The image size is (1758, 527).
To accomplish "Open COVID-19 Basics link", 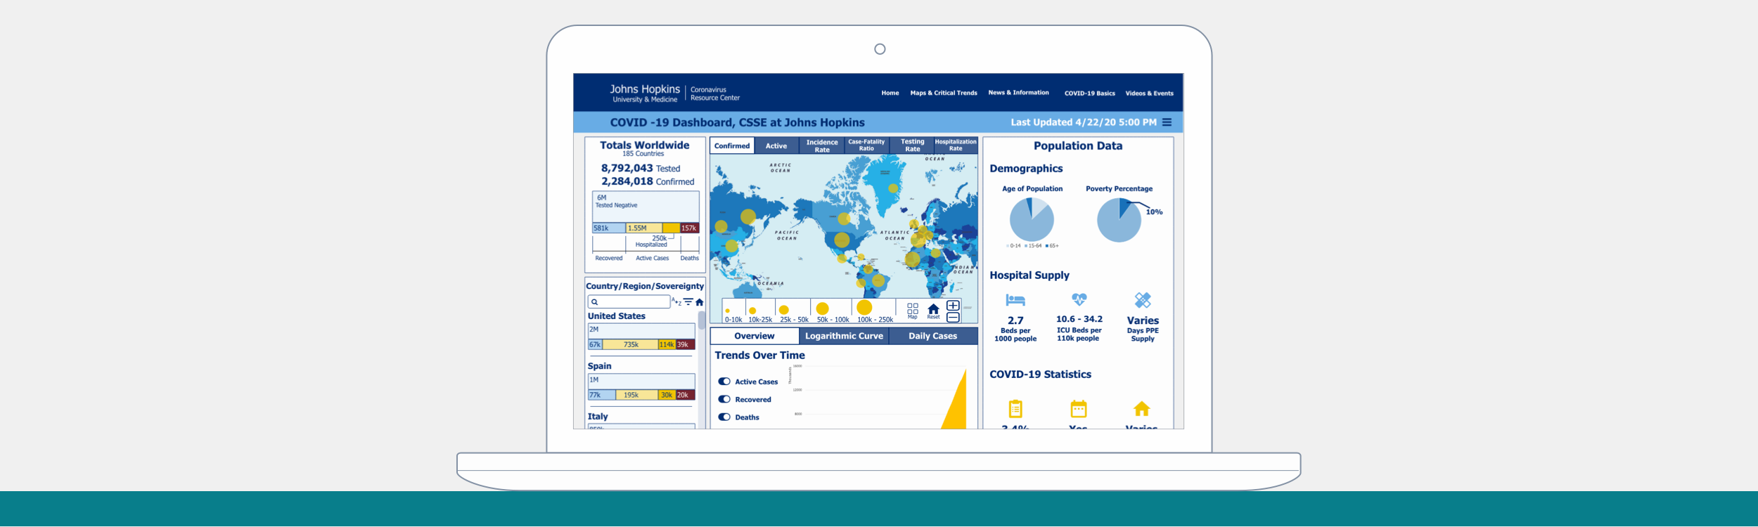I will coord(1089,93).
